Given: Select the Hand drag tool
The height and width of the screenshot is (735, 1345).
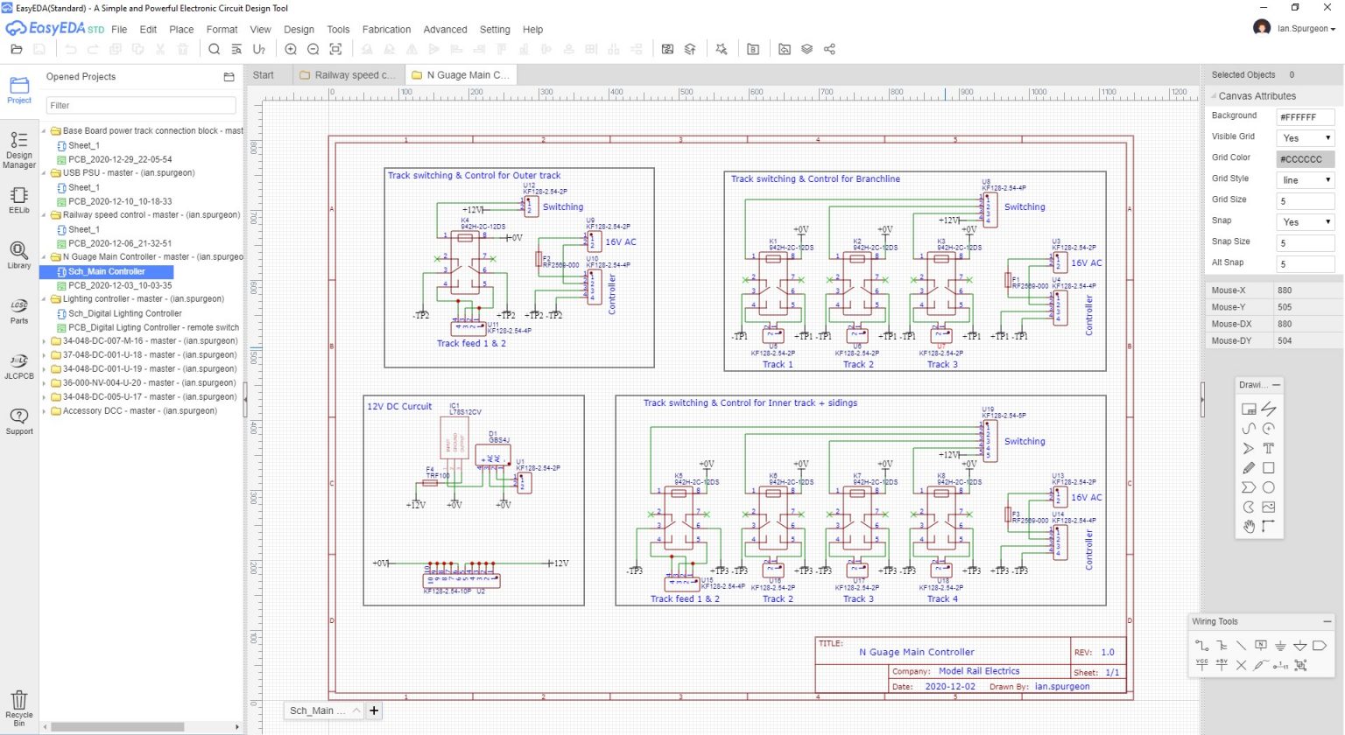Looking at the screenshot, I should coord(1250,527).
